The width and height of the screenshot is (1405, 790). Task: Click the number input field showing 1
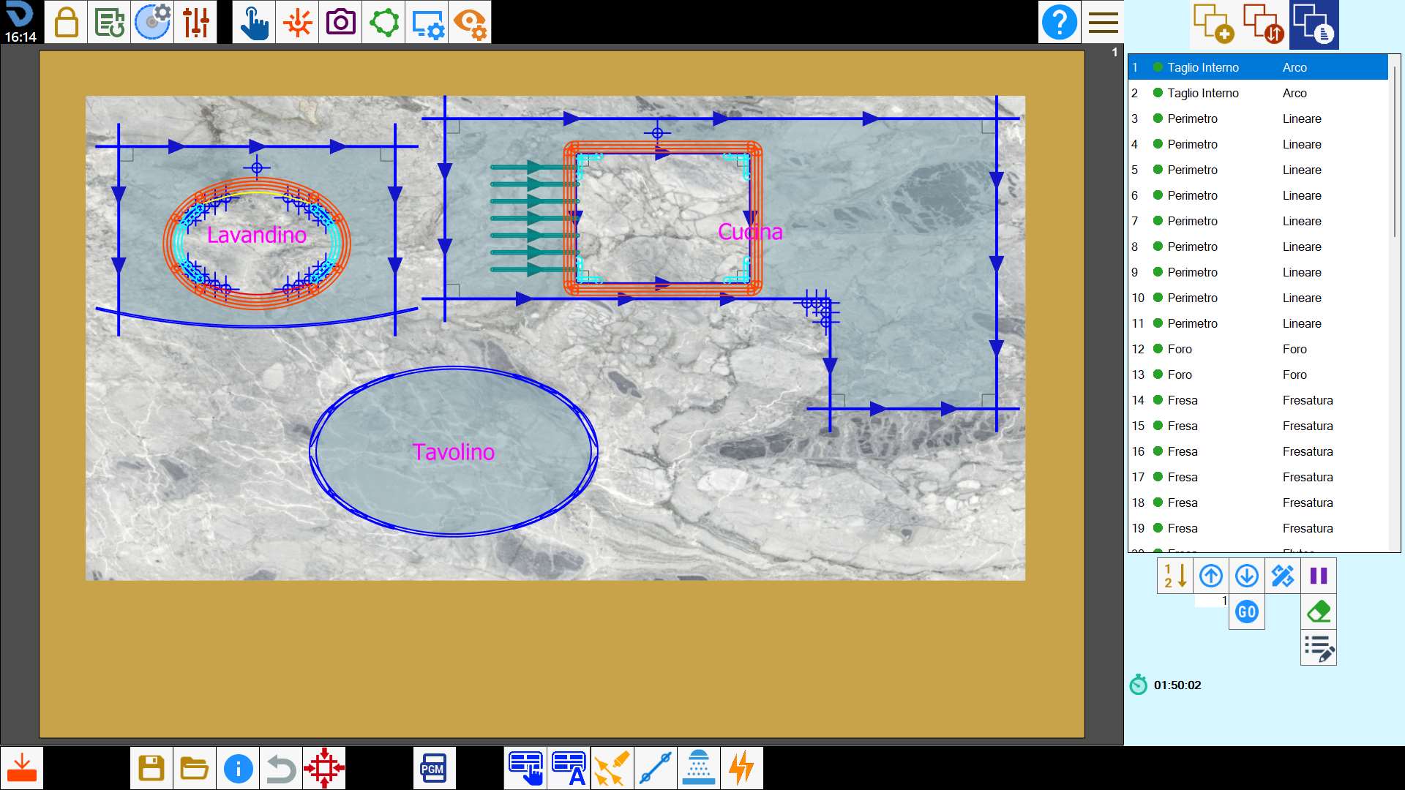[1211, 601]
